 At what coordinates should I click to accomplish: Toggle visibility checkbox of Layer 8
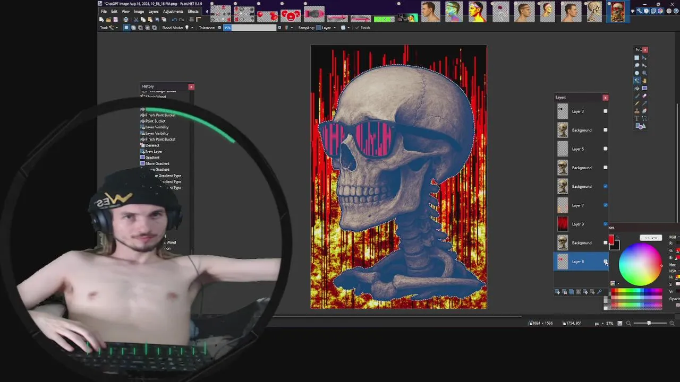pos(606,262)
